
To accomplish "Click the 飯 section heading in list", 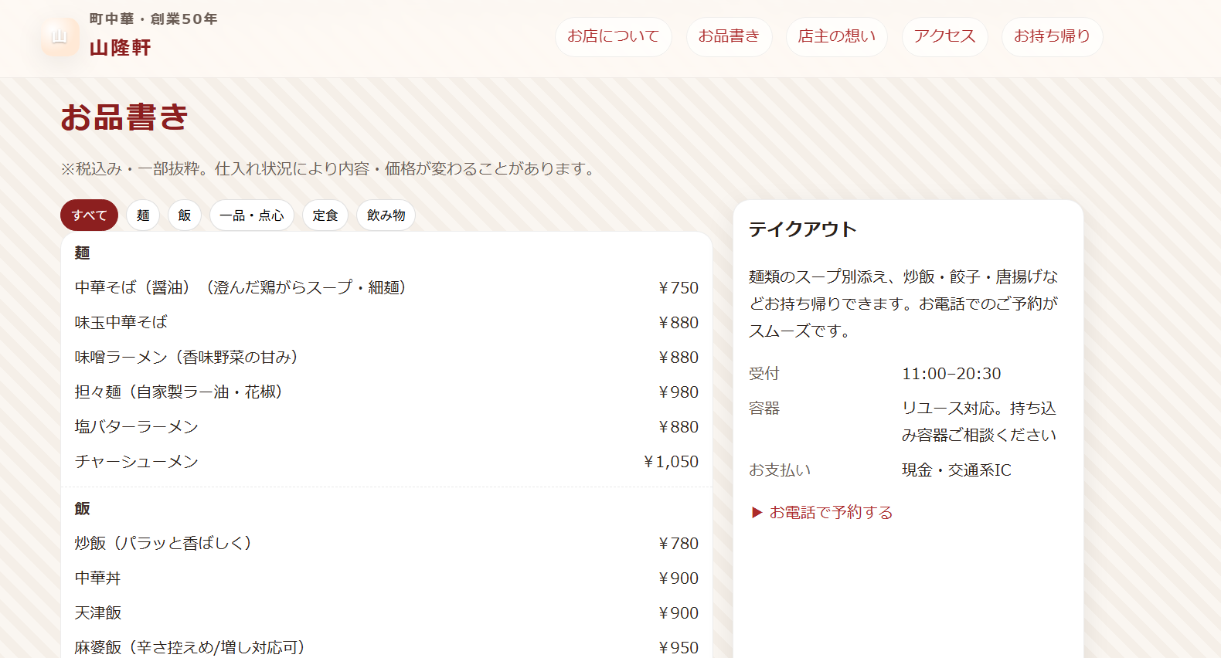I will click(82, 509).
